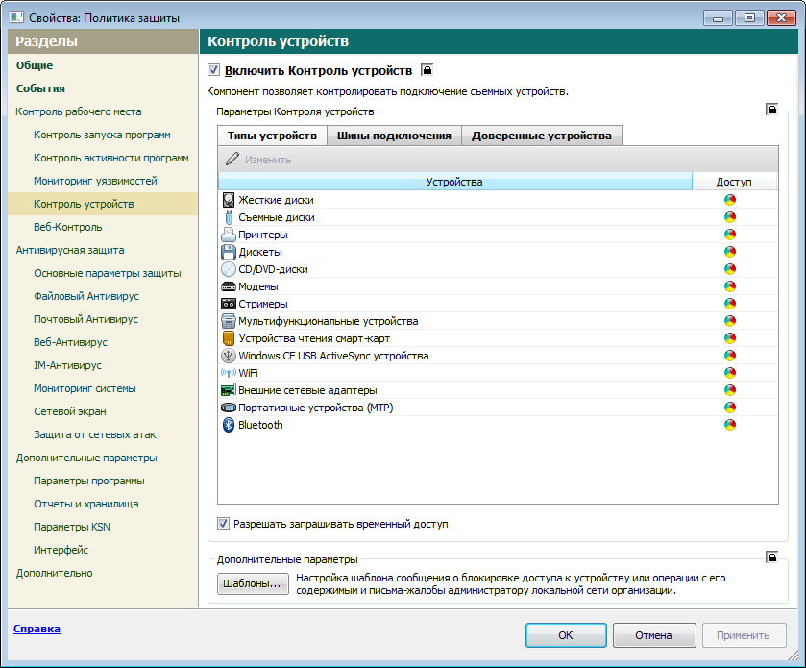The height and width of the screenshot is (668, 806).
Task: Open Веб-Контроль section
Action: [x=68, y=227]
